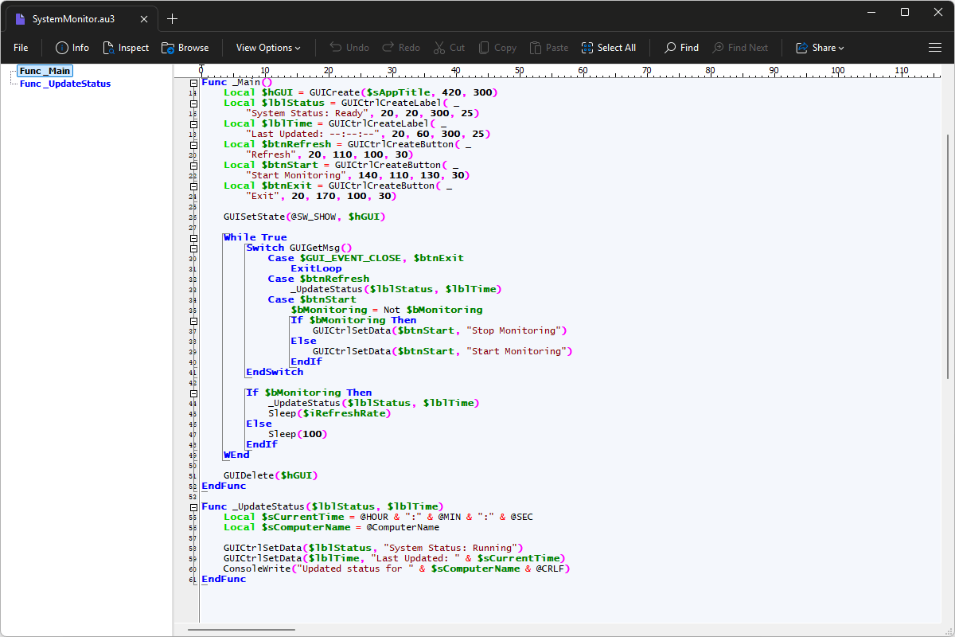Undo the last edit
This screenshot has height=637, width=955.
(349, 48)
